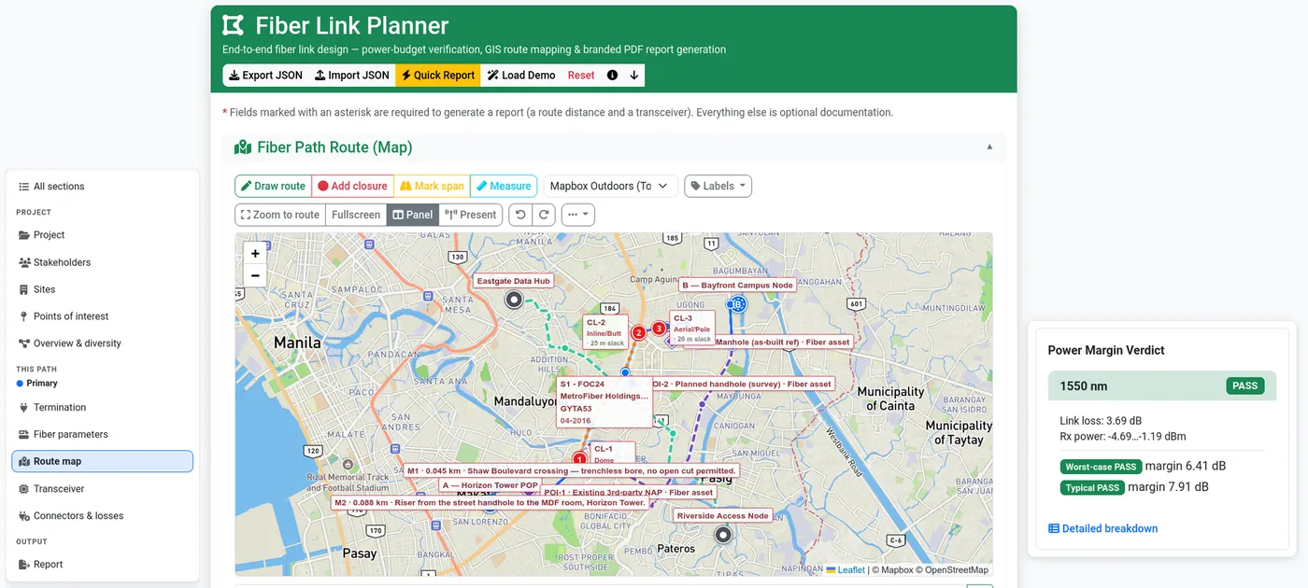Click closure marker number 3 on map

point(659,329)
